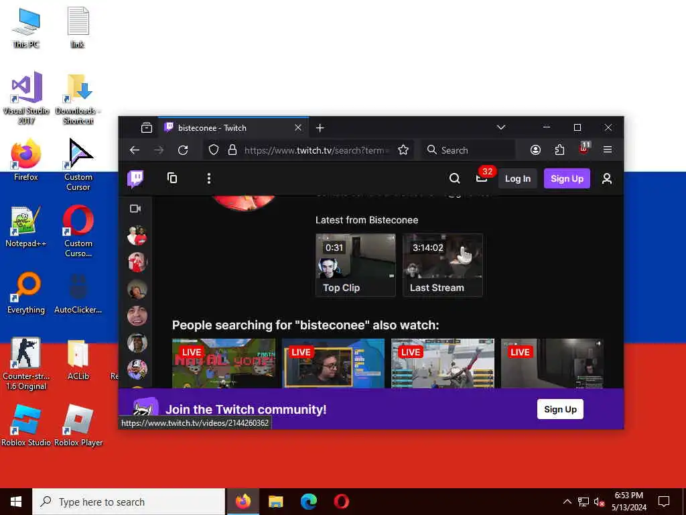The image size is (686, 515).
Task: Launch Firefox from the desktop
Action: (x=26, y=160)
